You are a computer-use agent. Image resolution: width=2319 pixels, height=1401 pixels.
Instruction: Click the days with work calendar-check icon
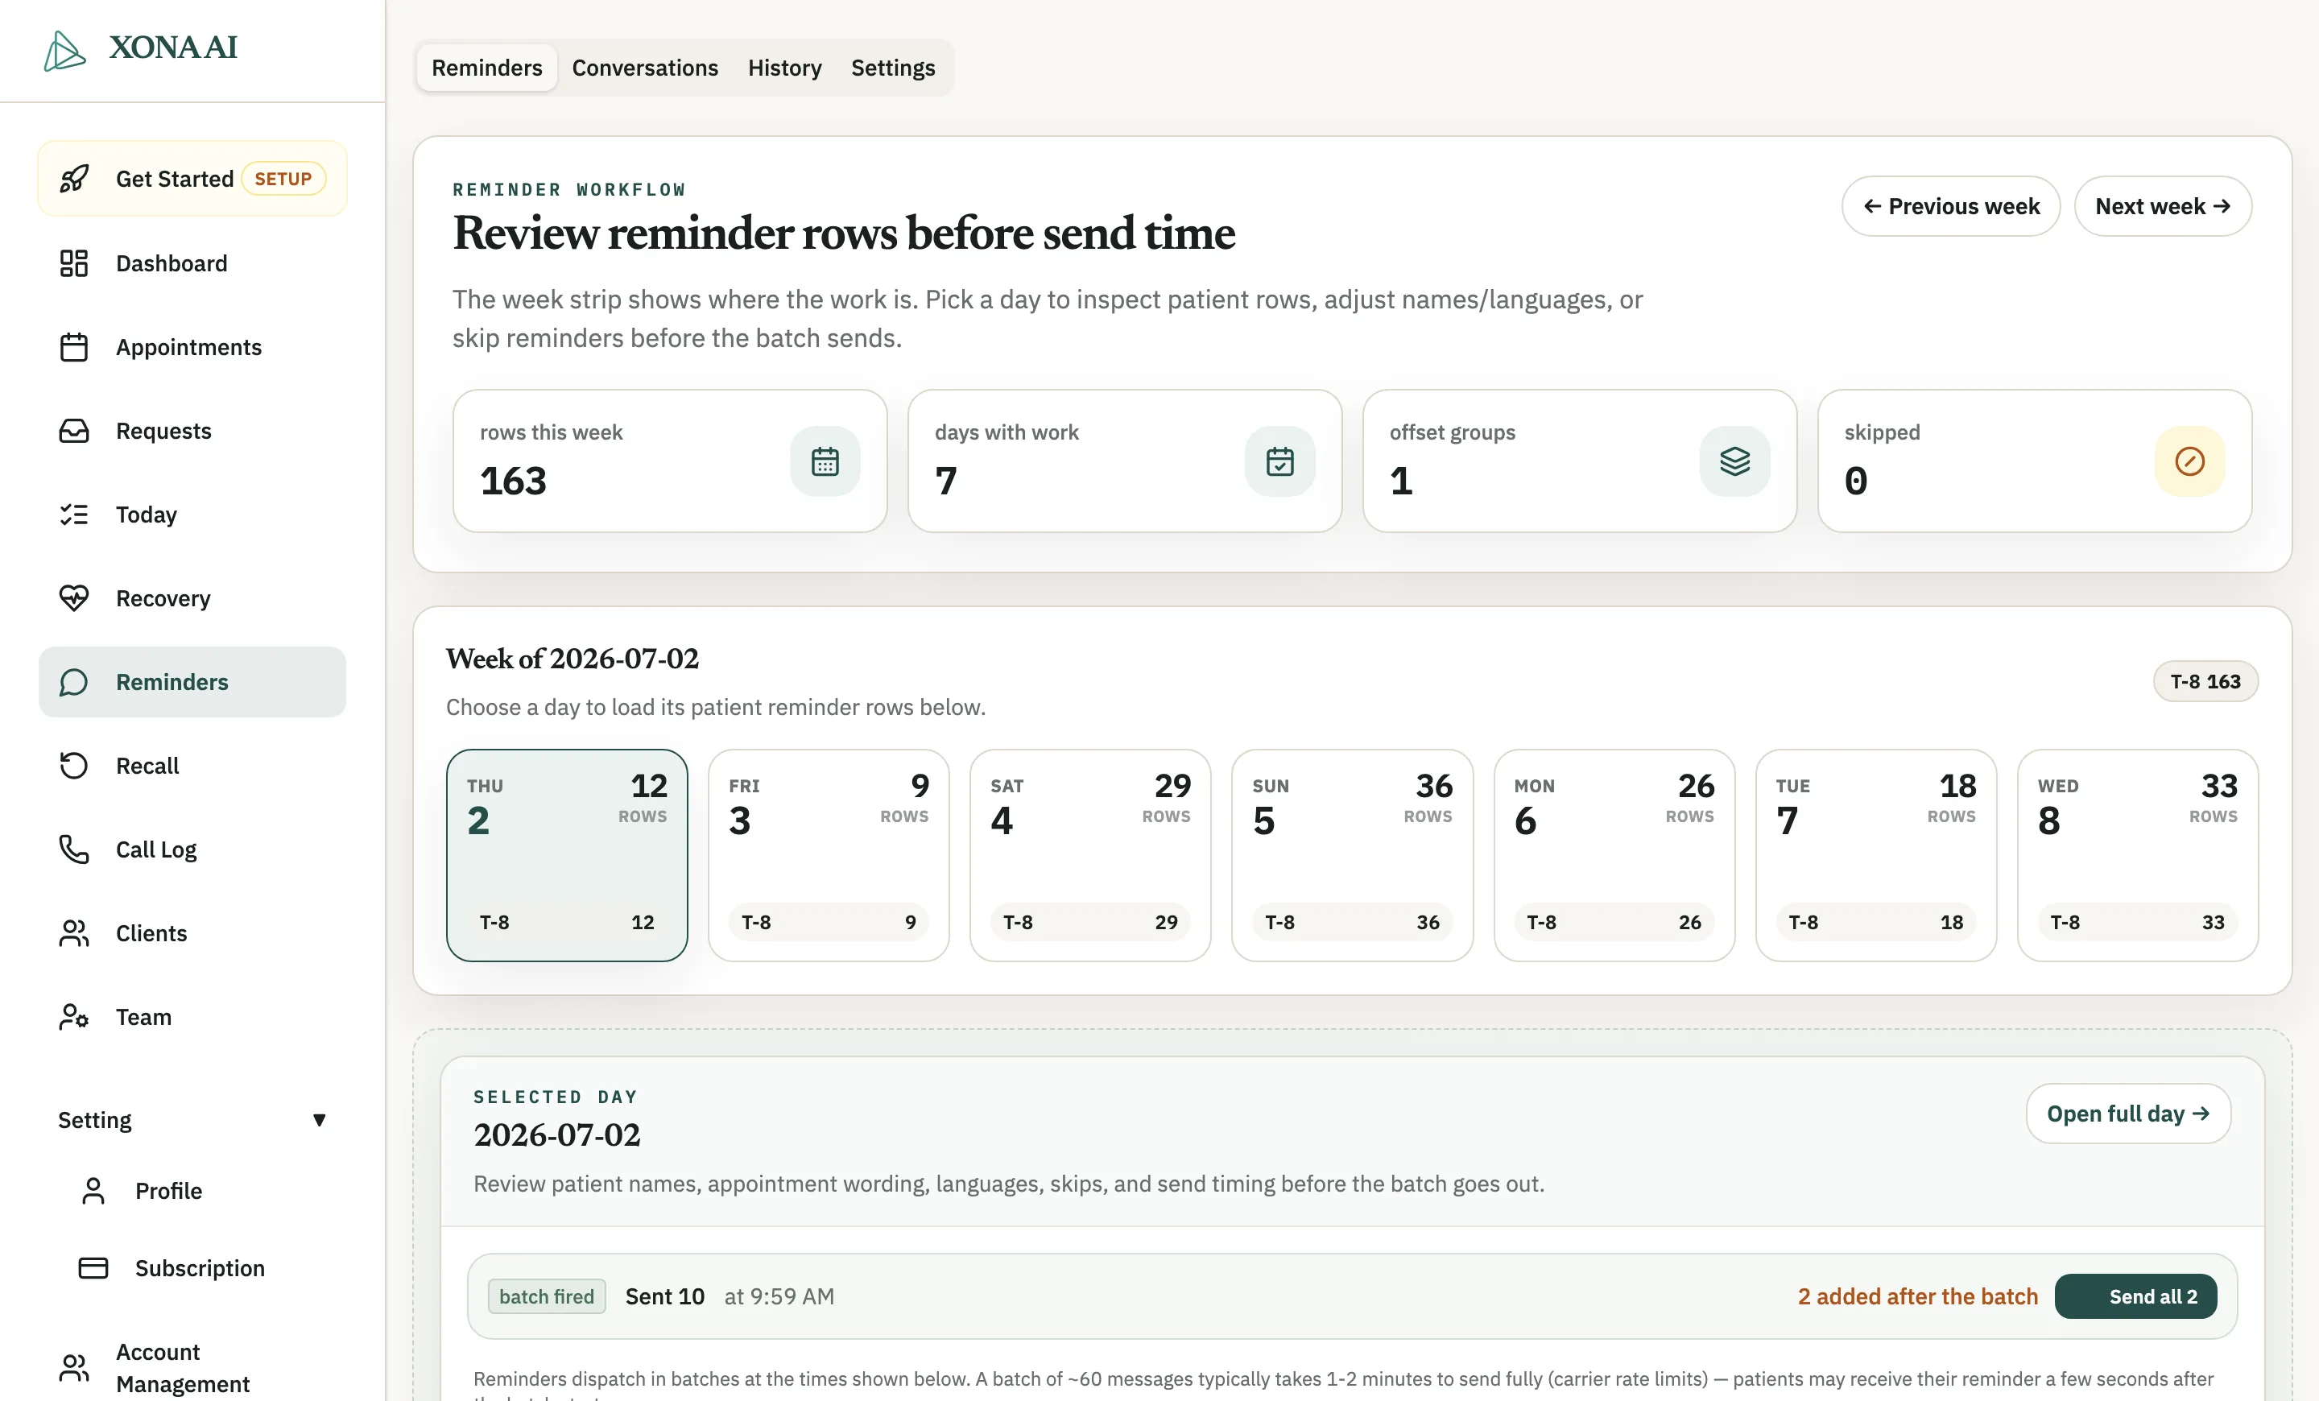pos(1280,461)
